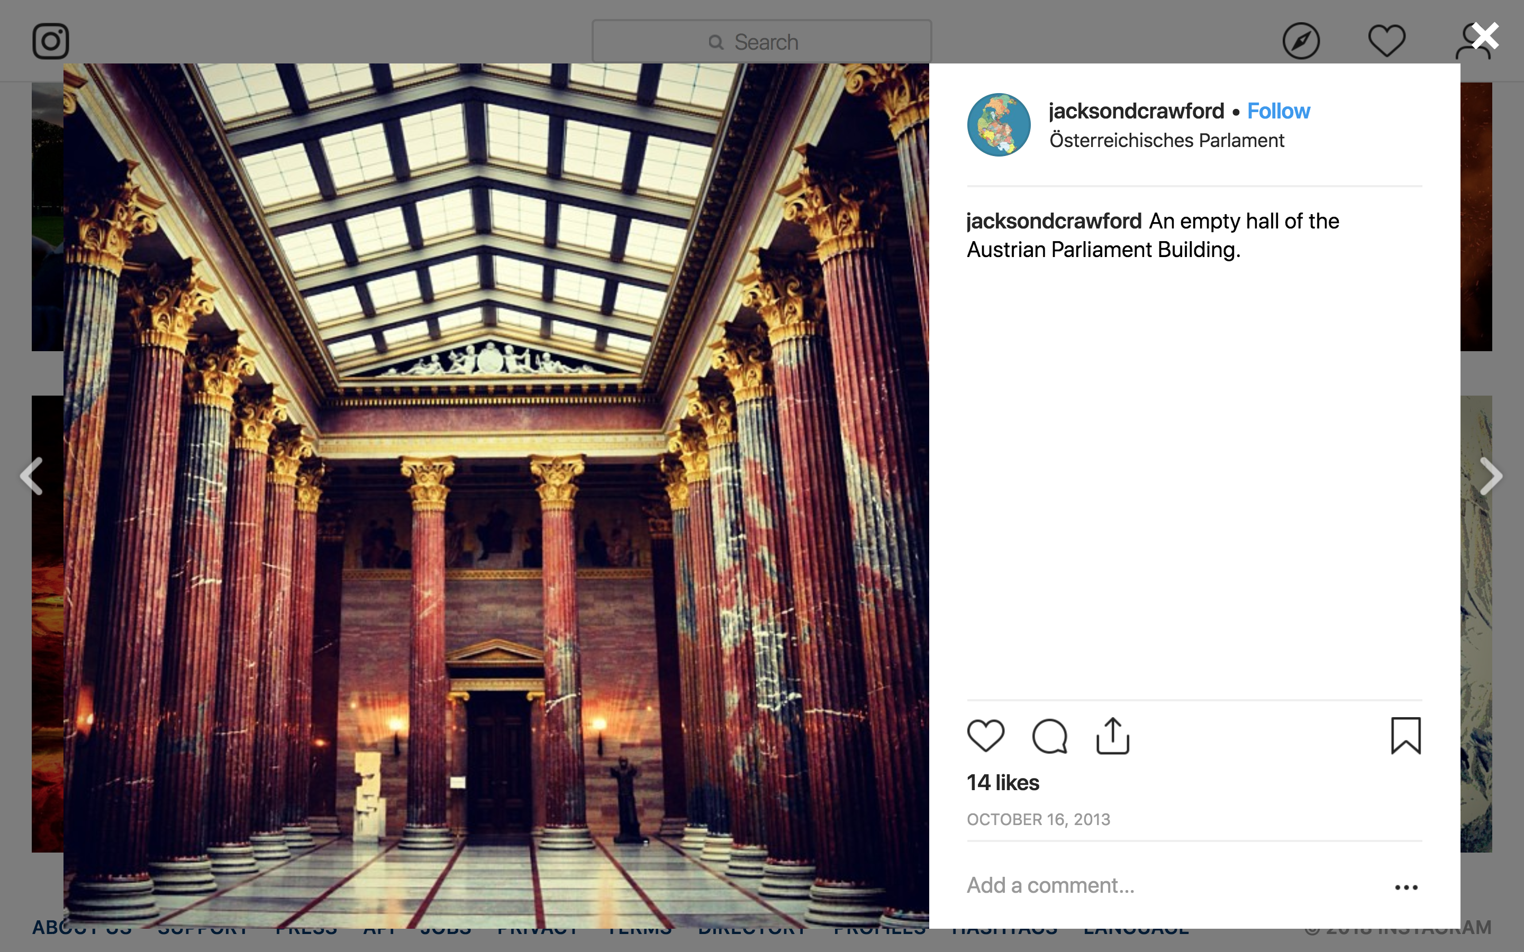Click the globe profile avatar
1524x952 pixels.
pyautogui.click(x=999, y=125)
